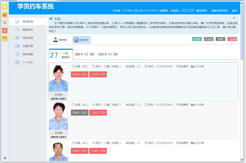Viewport: 246px width, 163px height.
Task: Click the orange shopping icon in sidebar
Action: click(x=5, y=31)
